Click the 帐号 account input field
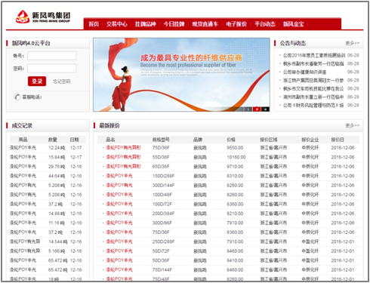The height and width of the screenshot is (283, 370). pyautogui.click(x=52, y=56)
